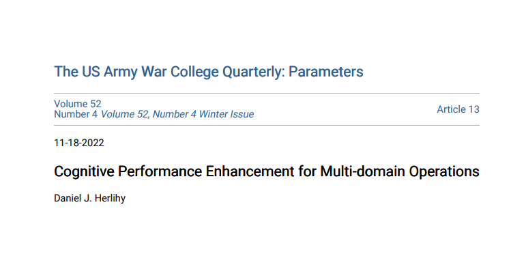Click the horizontal divider above the date
526x278 pixels.
pos(267,125)
